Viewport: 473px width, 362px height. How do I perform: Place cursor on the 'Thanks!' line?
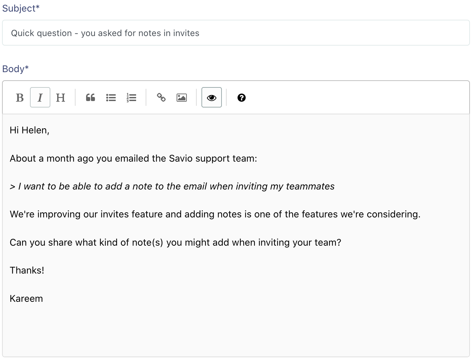(x=27, y=270)
